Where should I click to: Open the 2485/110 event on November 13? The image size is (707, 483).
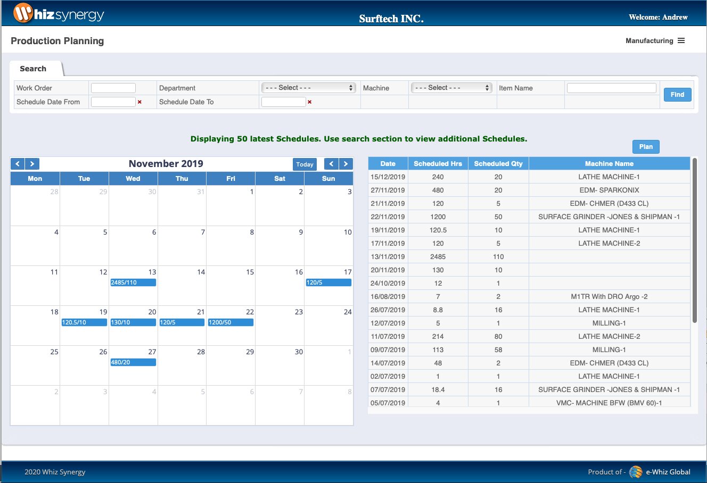click(133, 282)
